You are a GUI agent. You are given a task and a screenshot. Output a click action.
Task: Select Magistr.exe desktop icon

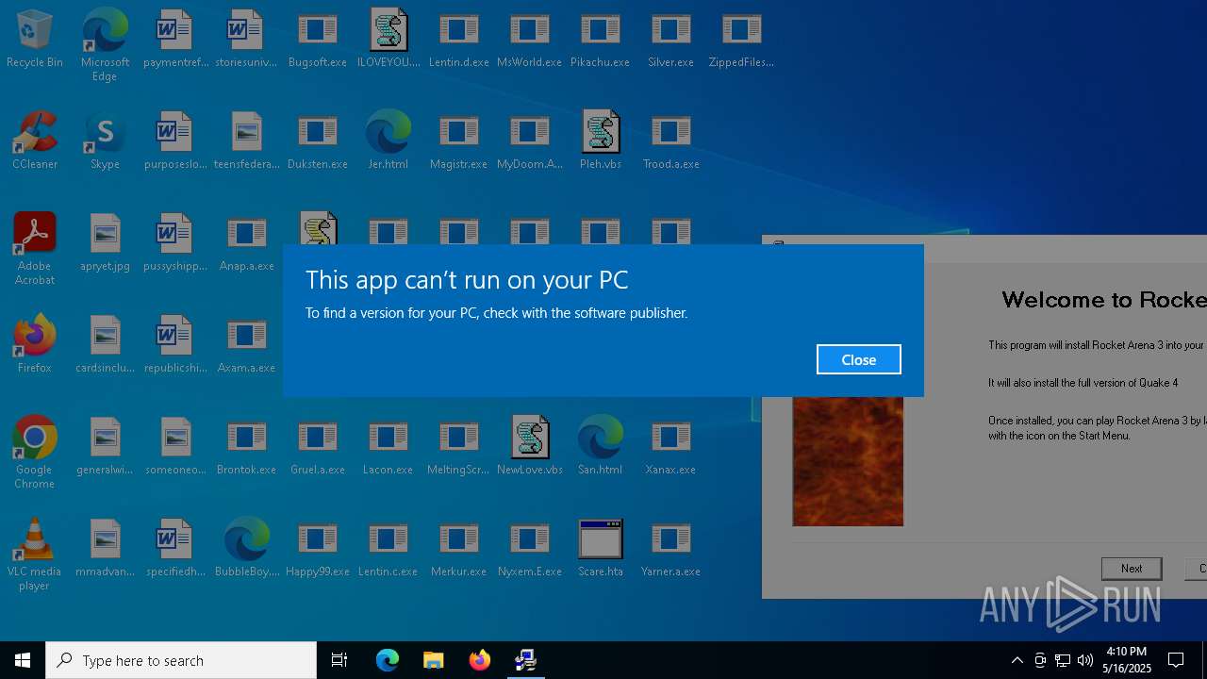click(459, 141)
